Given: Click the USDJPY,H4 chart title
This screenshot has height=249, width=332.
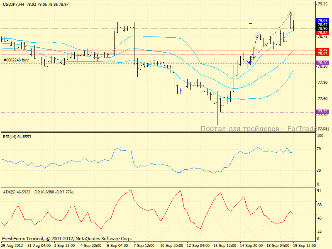Looking at the screenshot, I should click(x=13, y=3).
